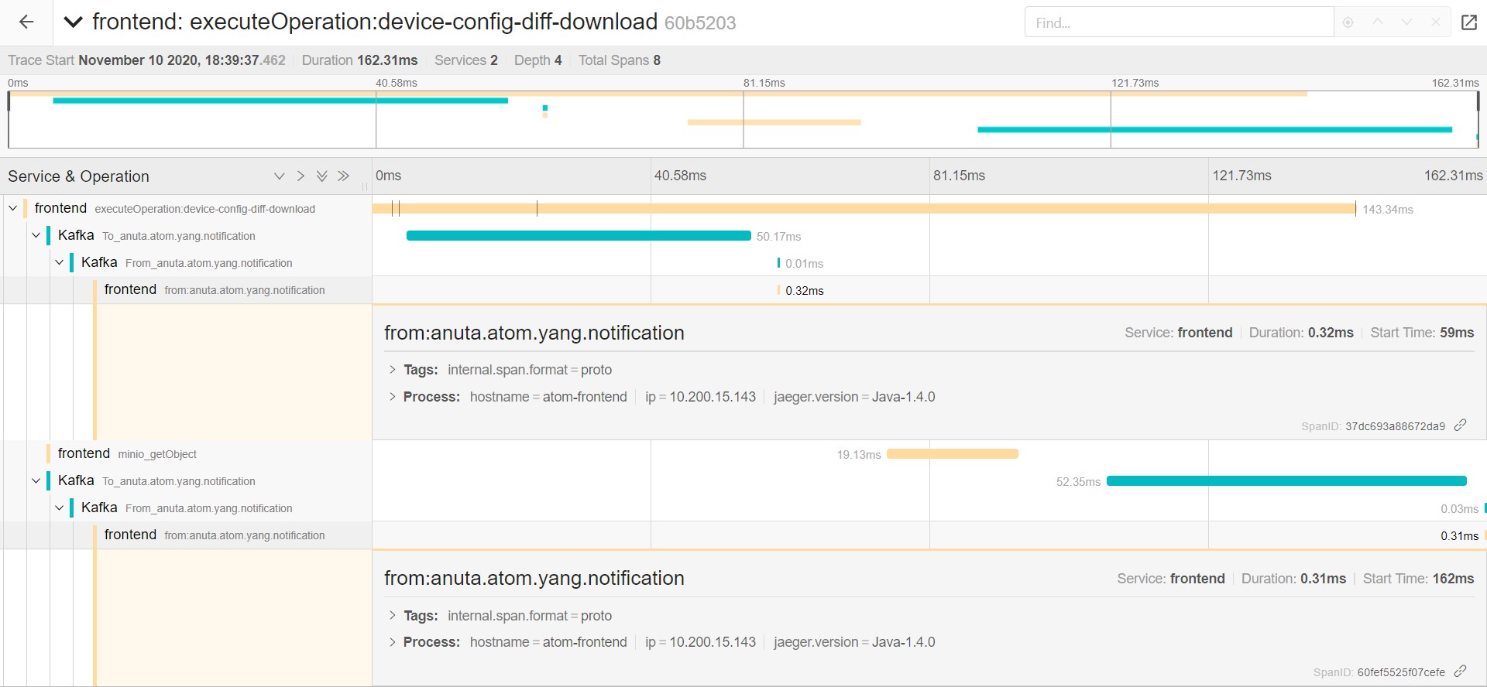Viewport: 1487px width, 687px height.
Task: Click the Duration 162.31ms header value
Action: pyautogui.click(x=387, y=60)
